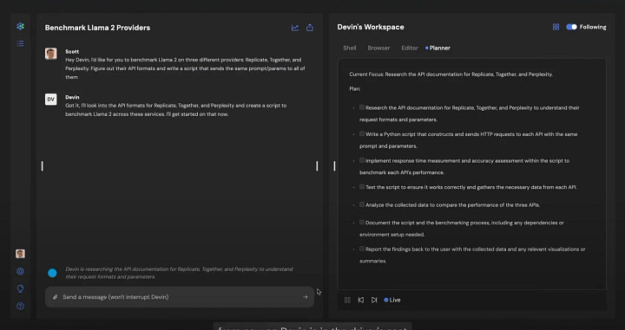Click the Devin's Workspace heading
Viewport: 625px width, 330px height.
[371, 27]
